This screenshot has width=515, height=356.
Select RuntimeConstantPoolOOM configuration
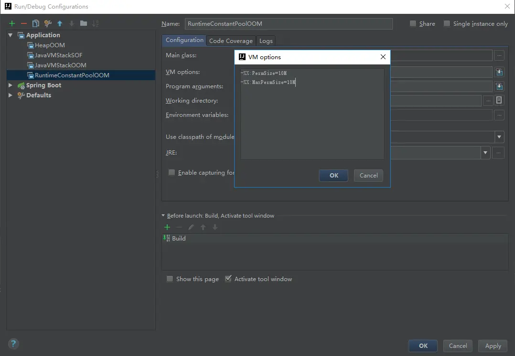click(x=81, y=75)
